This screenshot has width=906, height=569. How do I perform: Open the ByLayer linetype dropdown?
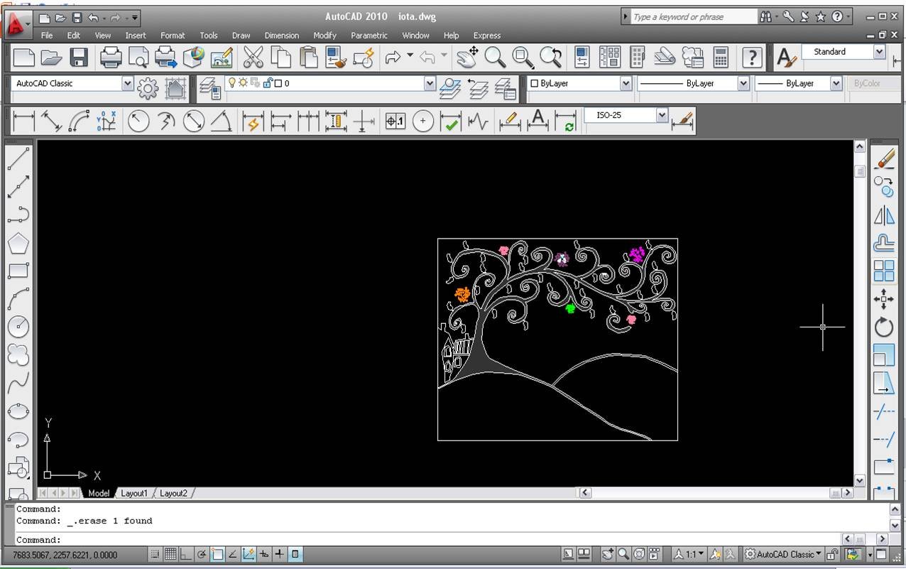(743, 83)
